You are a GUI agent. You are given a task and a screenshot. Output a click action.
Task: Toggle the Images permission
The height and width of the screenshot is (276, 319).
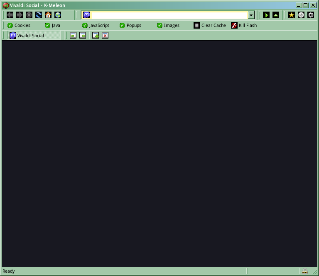[168, 25]
